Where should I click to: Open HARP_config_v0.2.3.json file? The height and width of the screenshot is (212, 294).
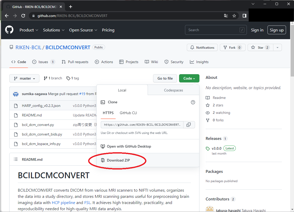coord(41,106)
